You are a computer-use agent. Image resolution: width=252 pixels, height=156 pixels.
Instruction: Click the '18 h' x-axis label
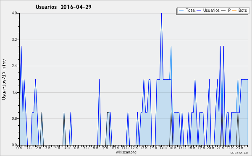click(x=192, y=148)
